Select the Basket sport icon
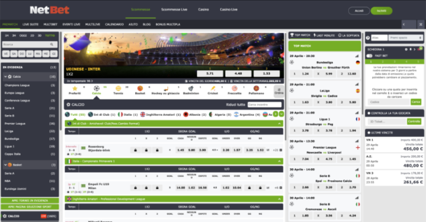The image size is (426, 222). [x=140, y=88]
